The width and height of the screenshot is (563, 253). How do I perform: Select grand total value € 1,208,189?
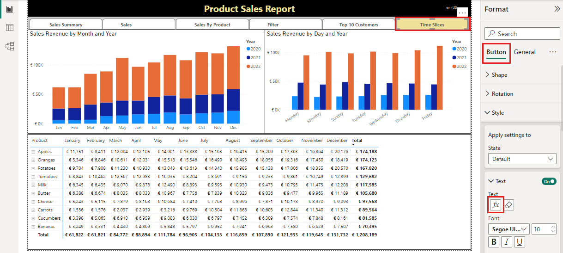(x=364, y=235)
